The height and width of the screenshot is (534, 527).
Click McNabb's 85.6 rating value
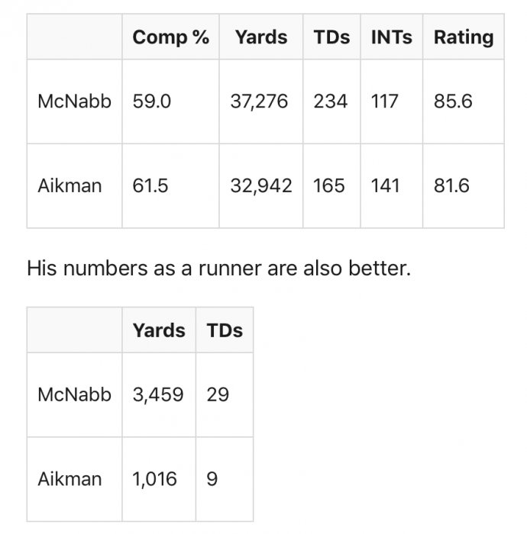click(453, 101)
